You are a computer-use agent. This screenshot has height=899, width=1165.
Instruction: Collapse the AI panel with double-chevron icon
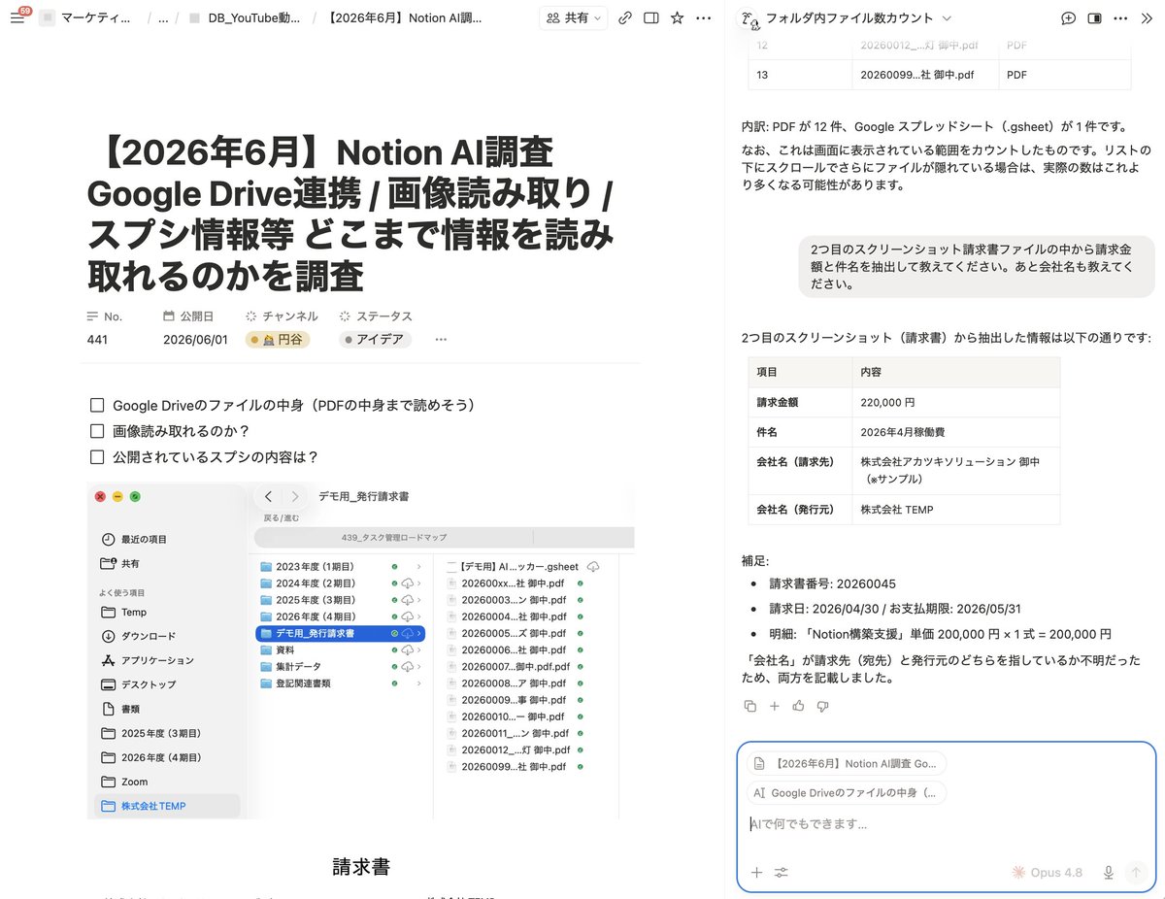(x=1145, y=17)
